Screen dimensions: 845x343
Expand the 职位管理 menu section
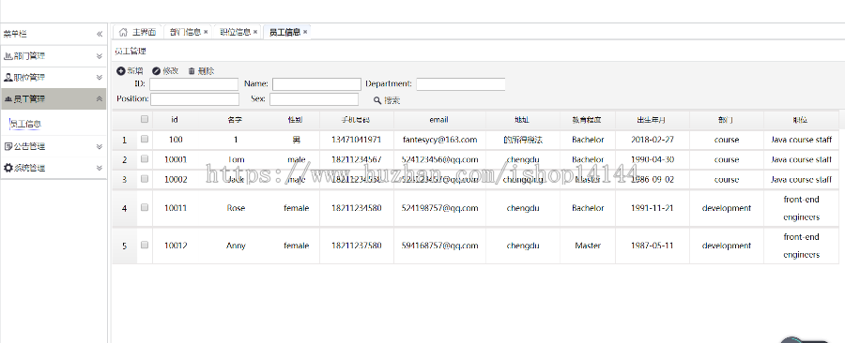(x=100, y=78)
